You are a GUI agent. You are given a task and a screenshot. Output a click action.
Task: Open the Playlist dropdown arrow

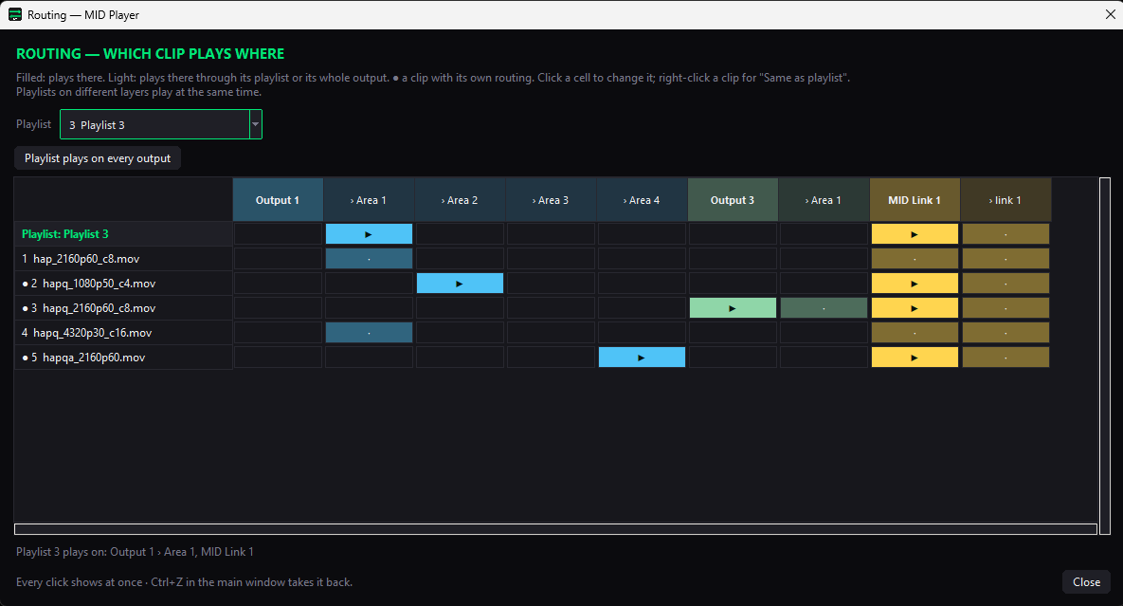point(255,124)
